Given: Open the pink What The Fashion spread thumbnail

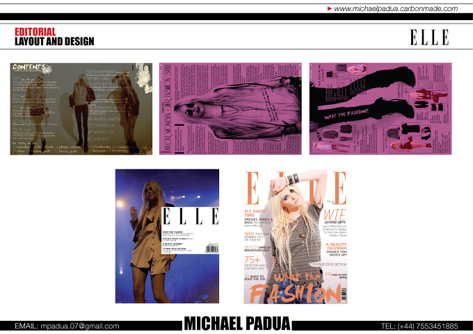Looking at the screenshot, I should (x=380, y=109).
